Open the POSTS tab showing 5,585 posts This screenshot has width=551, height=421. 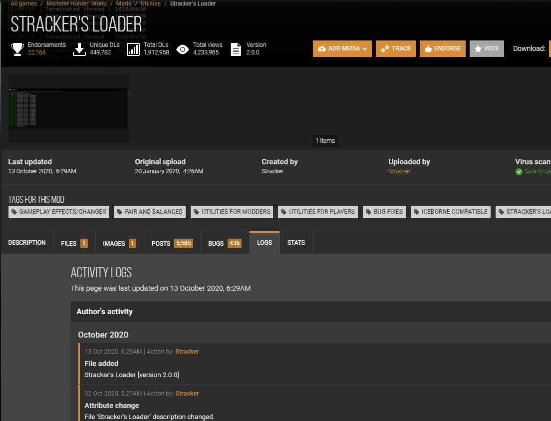click(172, 243)
